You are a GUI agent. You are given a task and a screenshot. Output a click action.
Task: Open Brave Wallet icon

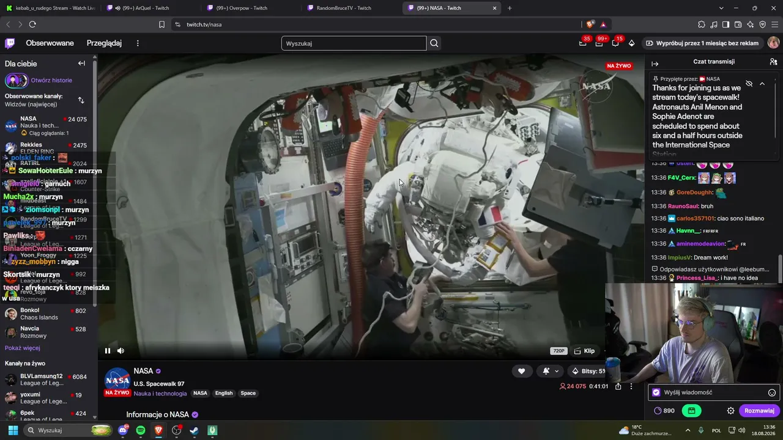click(x=738, y=24)
